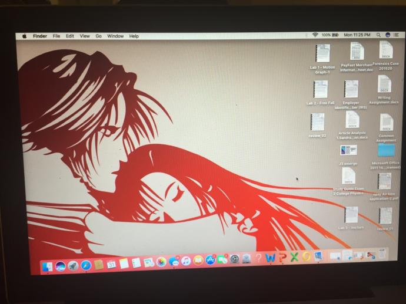Viewport: 406px width, 304px height.
Task: Select Writing Assignment.docx file
Action: 384,90
